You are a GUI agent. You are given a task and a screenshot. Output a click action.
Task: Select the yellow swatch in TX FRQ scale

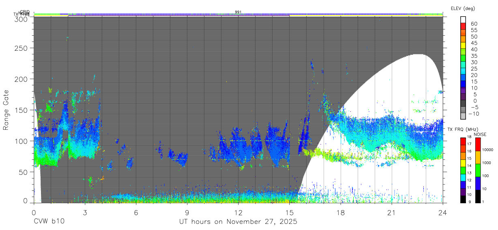tap(463, 163)
